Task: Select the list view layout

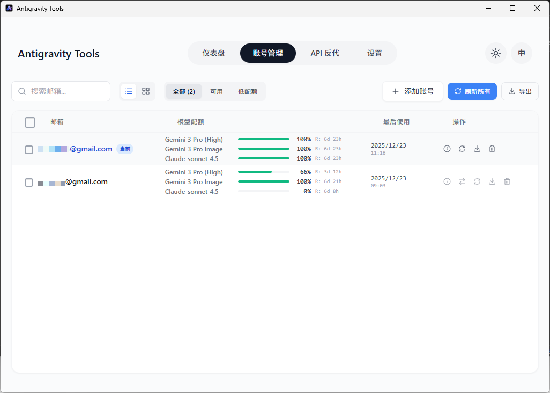Action: point(129,91)
